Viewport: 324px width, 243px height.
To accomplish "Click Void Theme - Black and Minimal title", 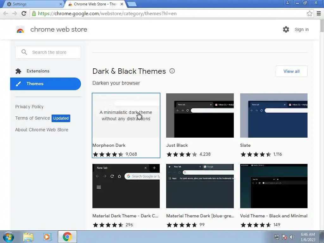I will [274, 216].
